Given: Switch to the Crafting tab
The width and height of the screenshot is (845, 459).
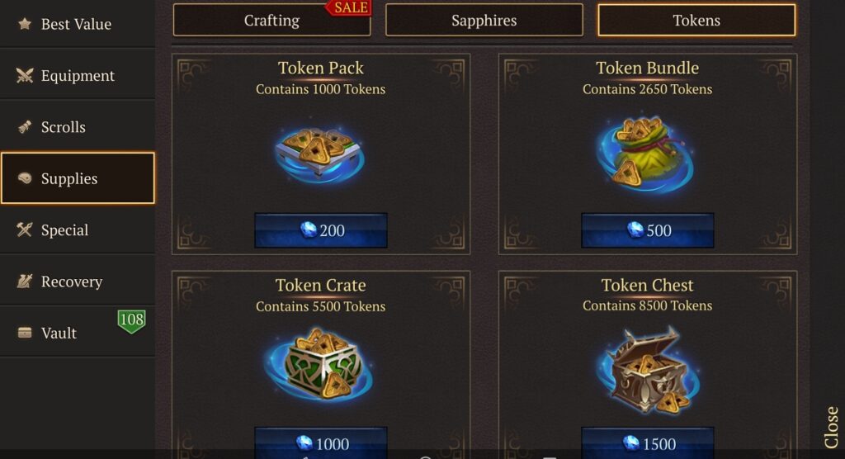Looking at the screenshot, I should [271, 20].
